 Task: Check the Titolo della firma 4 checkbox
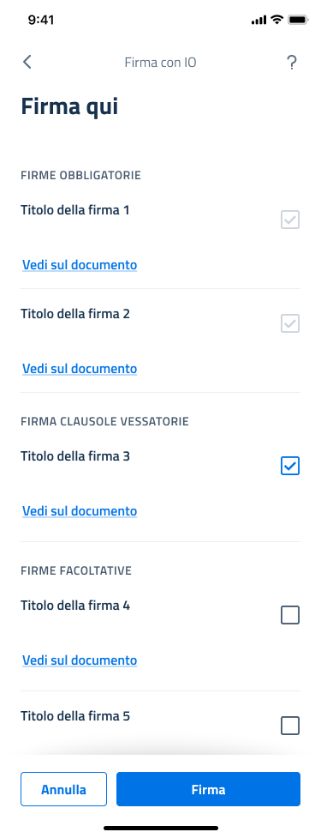[290, 615]
